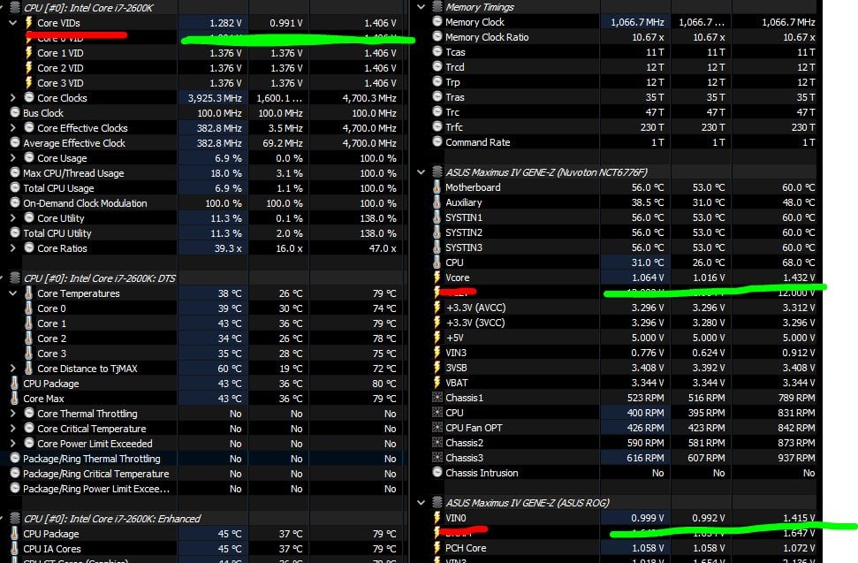Select the Package/Ring Critical Temperature row
The height and width of the screenshot is (563, 858).
(x=205, y=474)
